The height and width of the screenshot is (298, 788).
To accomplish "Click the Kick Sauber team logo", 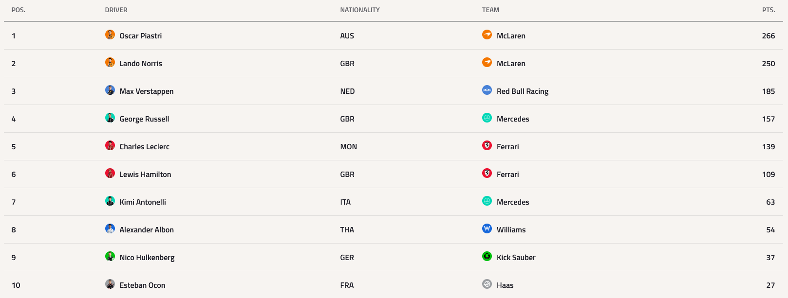I will click(x=487, y=256).
